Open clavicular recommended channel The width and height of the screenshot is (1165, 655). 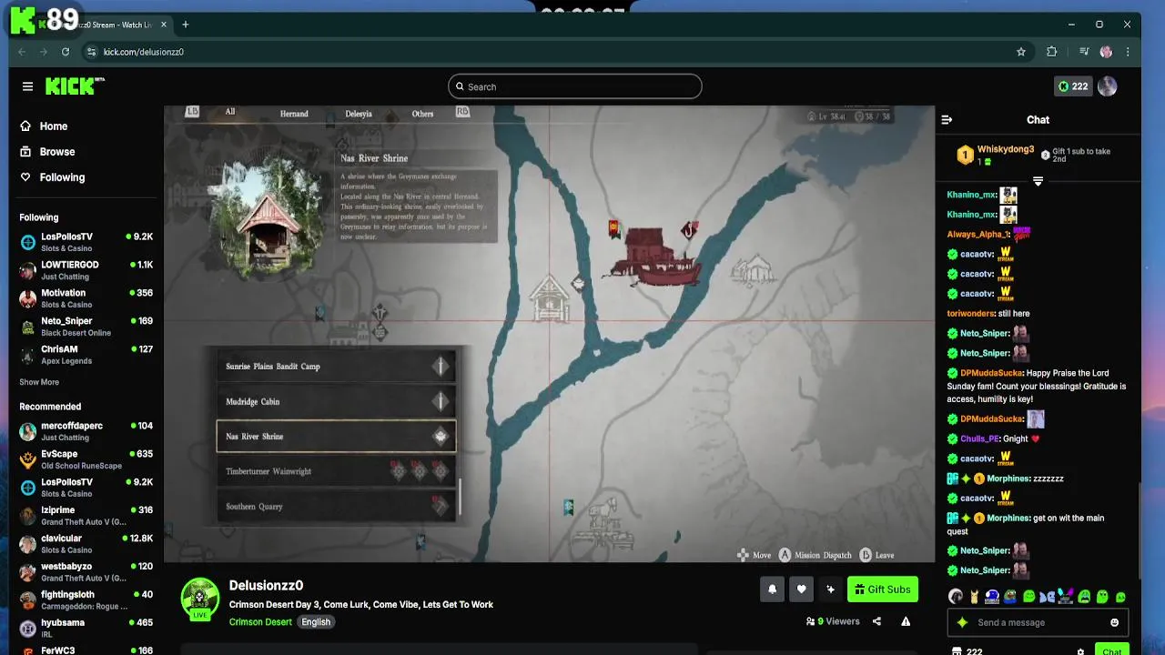click(x=86, y=544)
